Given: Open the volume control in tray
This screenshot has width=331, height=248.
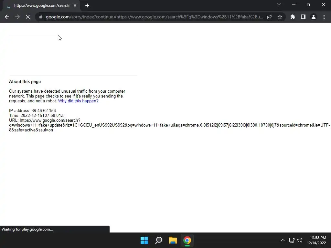Looking at the screenshot, I should point(300,240).
